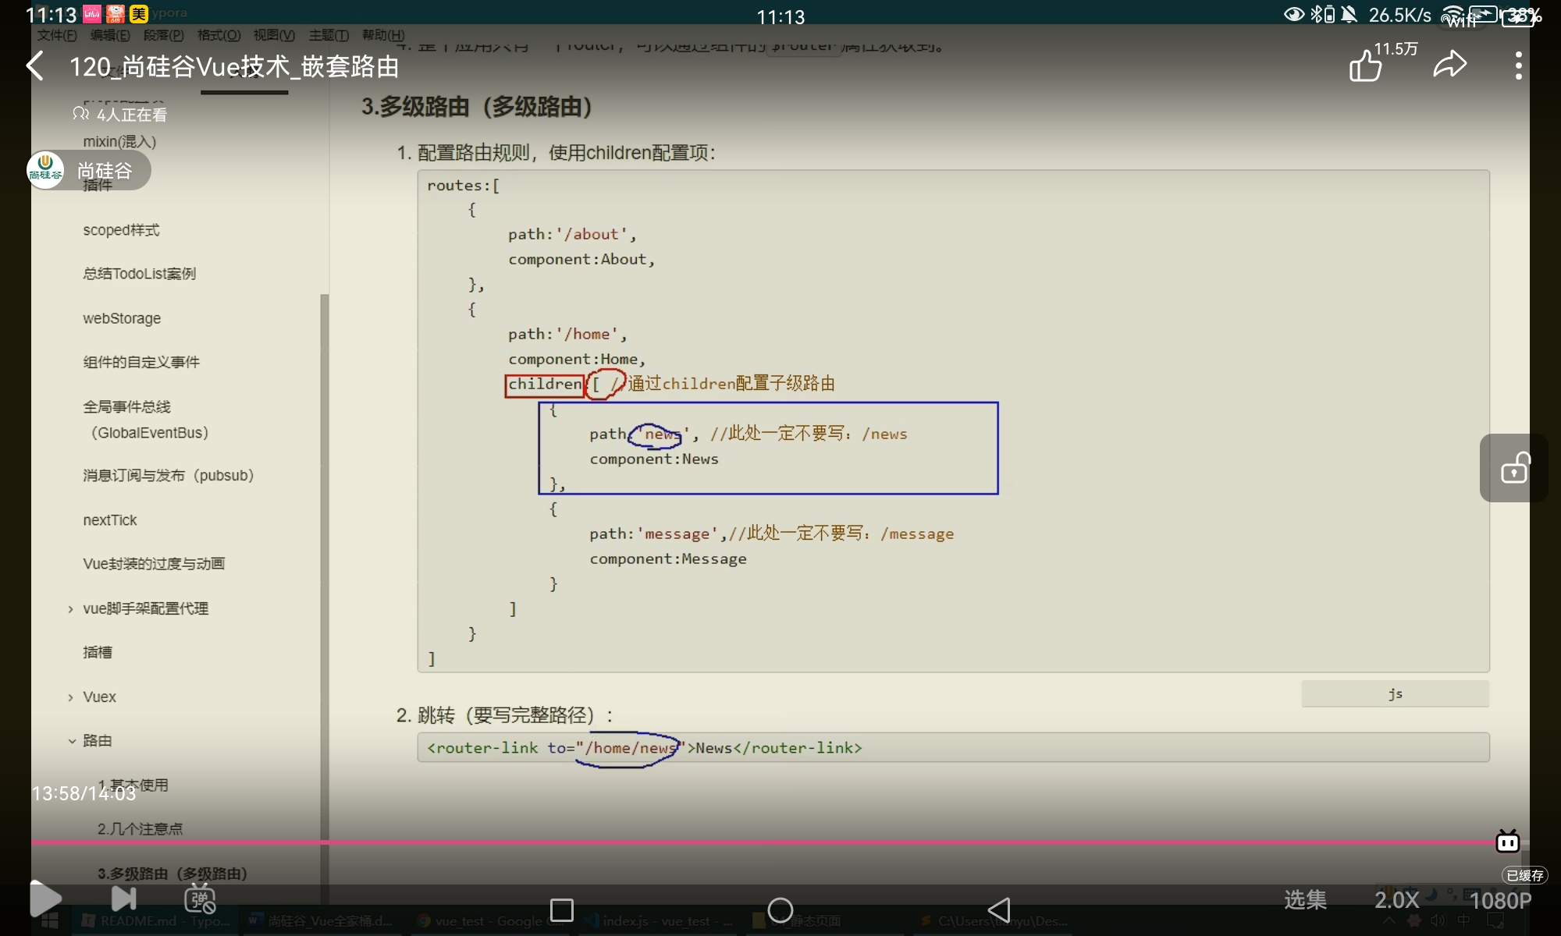Image resolution: width=1561 pixels, height=936 pixels.
Task: Collapse the 路由 outline section
Action: pyautogui.click(x=72, y=741)
